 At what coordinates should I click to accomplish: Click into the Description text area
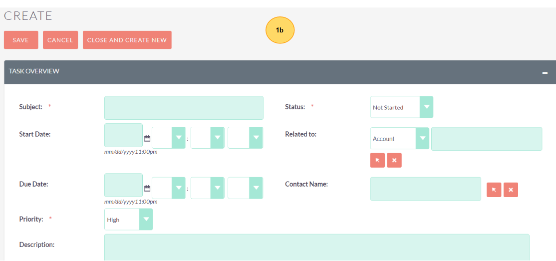point(316,247)
